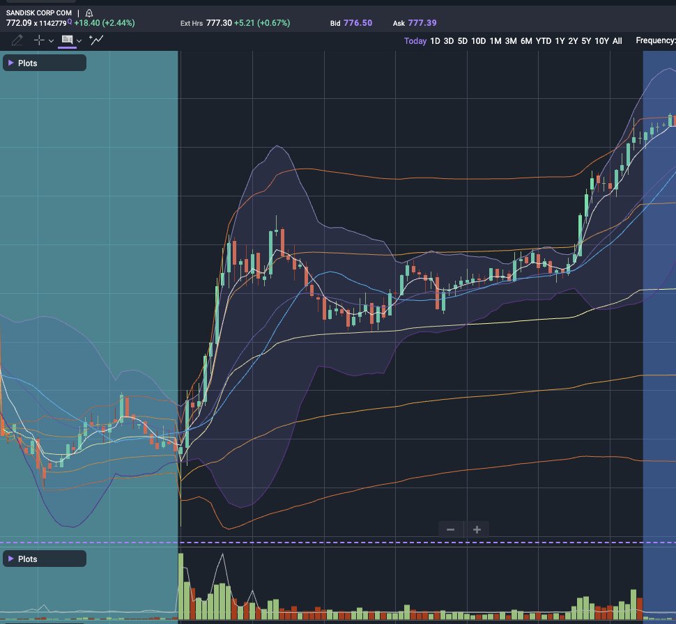
Task: Select the 6M time range
Action: pyautogui.click(x=526, y=41)
